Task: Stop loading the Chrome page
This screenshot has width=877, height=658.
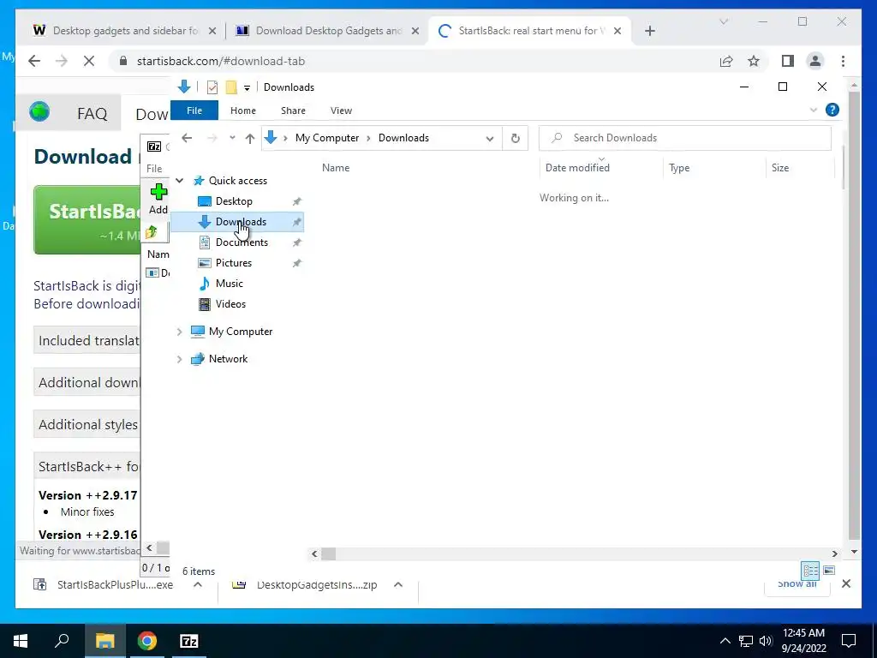Action: (89, 61)
